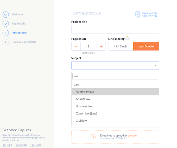Click the cloud upload icon
The image size is (177, 148).
(x=93, y=137)
